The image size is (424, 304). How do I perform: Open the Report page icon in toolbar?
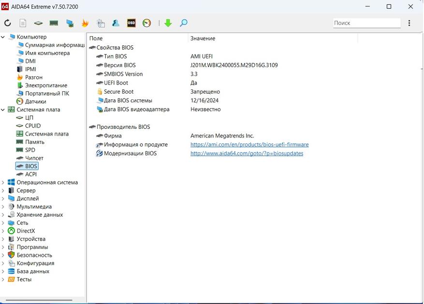pos(23,23)
